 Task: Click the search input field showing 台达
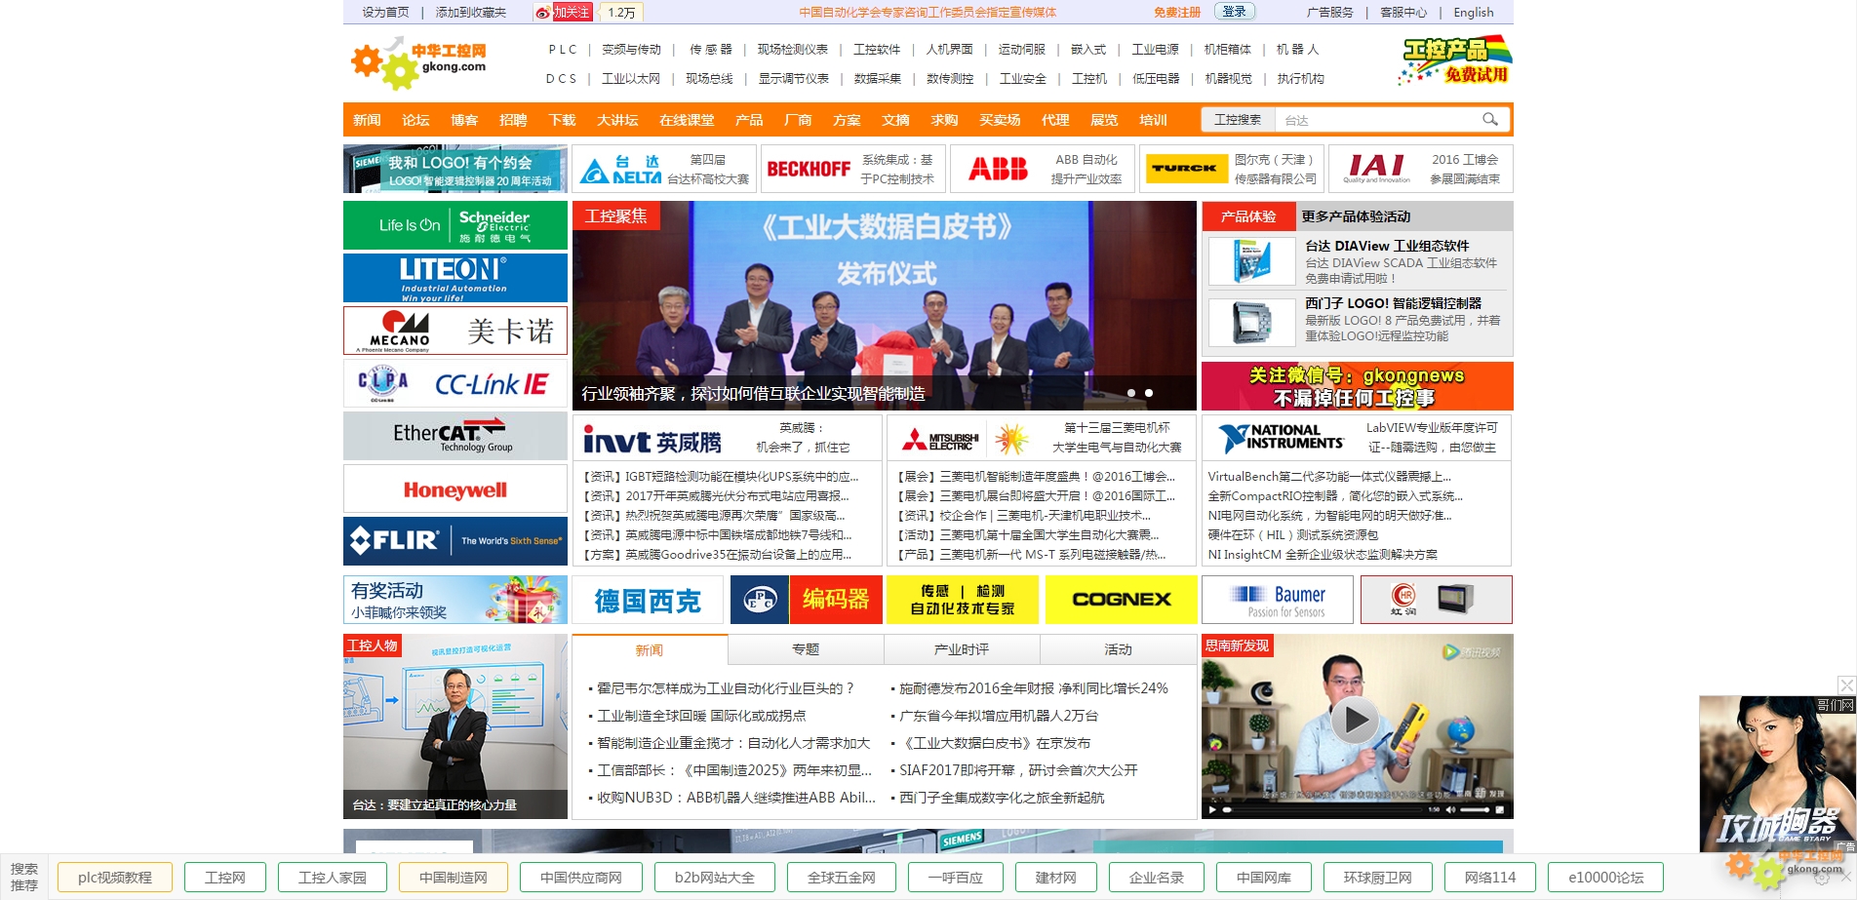coord(1375,120)
